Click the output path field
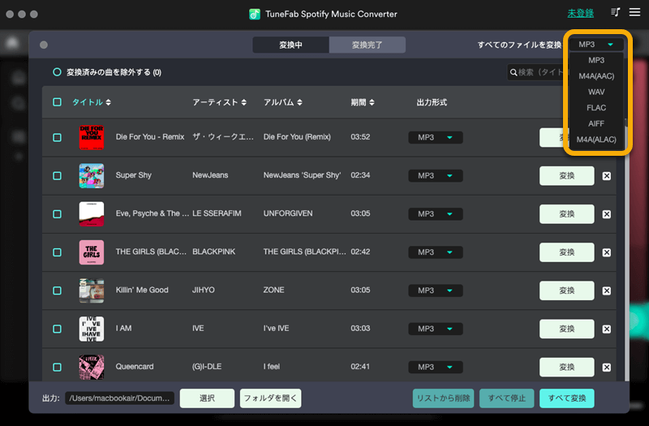Viewport: 649px width, 426px height. coord(119,398)
